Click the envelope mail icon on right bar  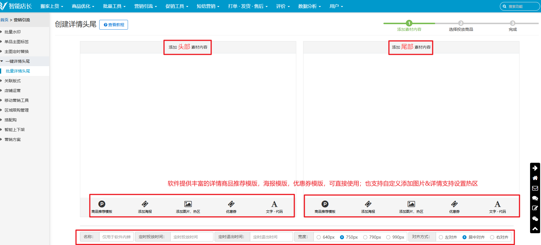[x=535, y=188]
